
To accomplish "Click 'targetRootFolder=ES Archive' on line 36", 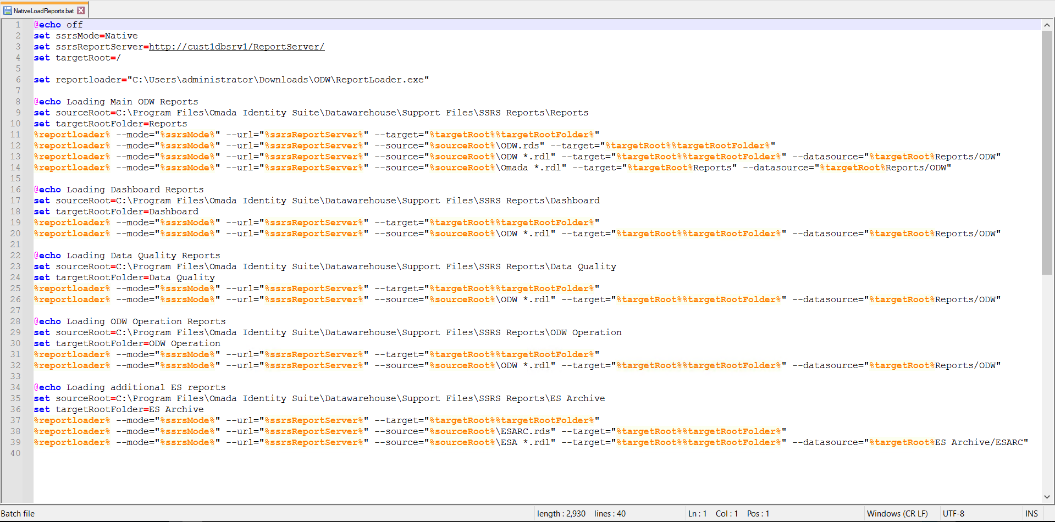I will [x=130, y=409].
